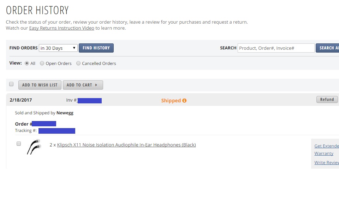Click the orange Shipped info icon
339x199 pixels.
(x=184, y=101)
